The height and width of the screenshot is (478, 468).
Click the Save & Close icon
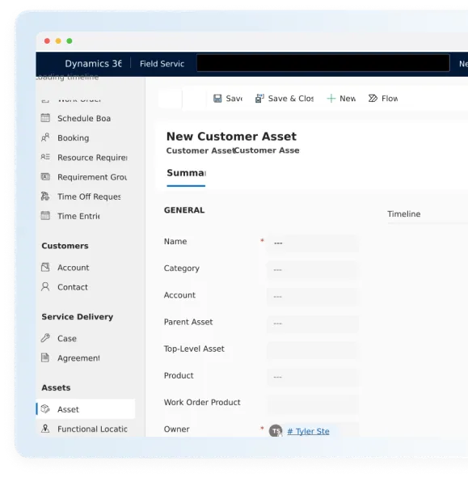point(259,99)
